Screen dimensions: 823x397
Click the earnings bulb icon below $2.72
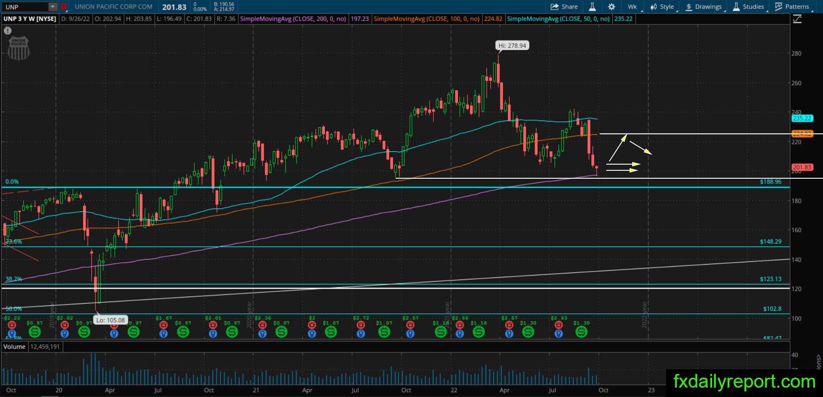[361, 334]
